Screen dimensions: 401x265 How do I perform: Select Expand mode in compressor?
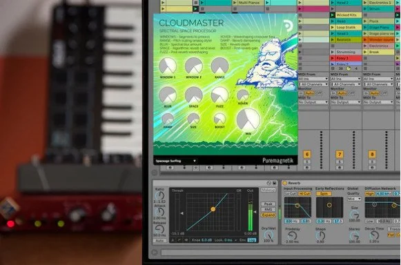pos(268,215)
